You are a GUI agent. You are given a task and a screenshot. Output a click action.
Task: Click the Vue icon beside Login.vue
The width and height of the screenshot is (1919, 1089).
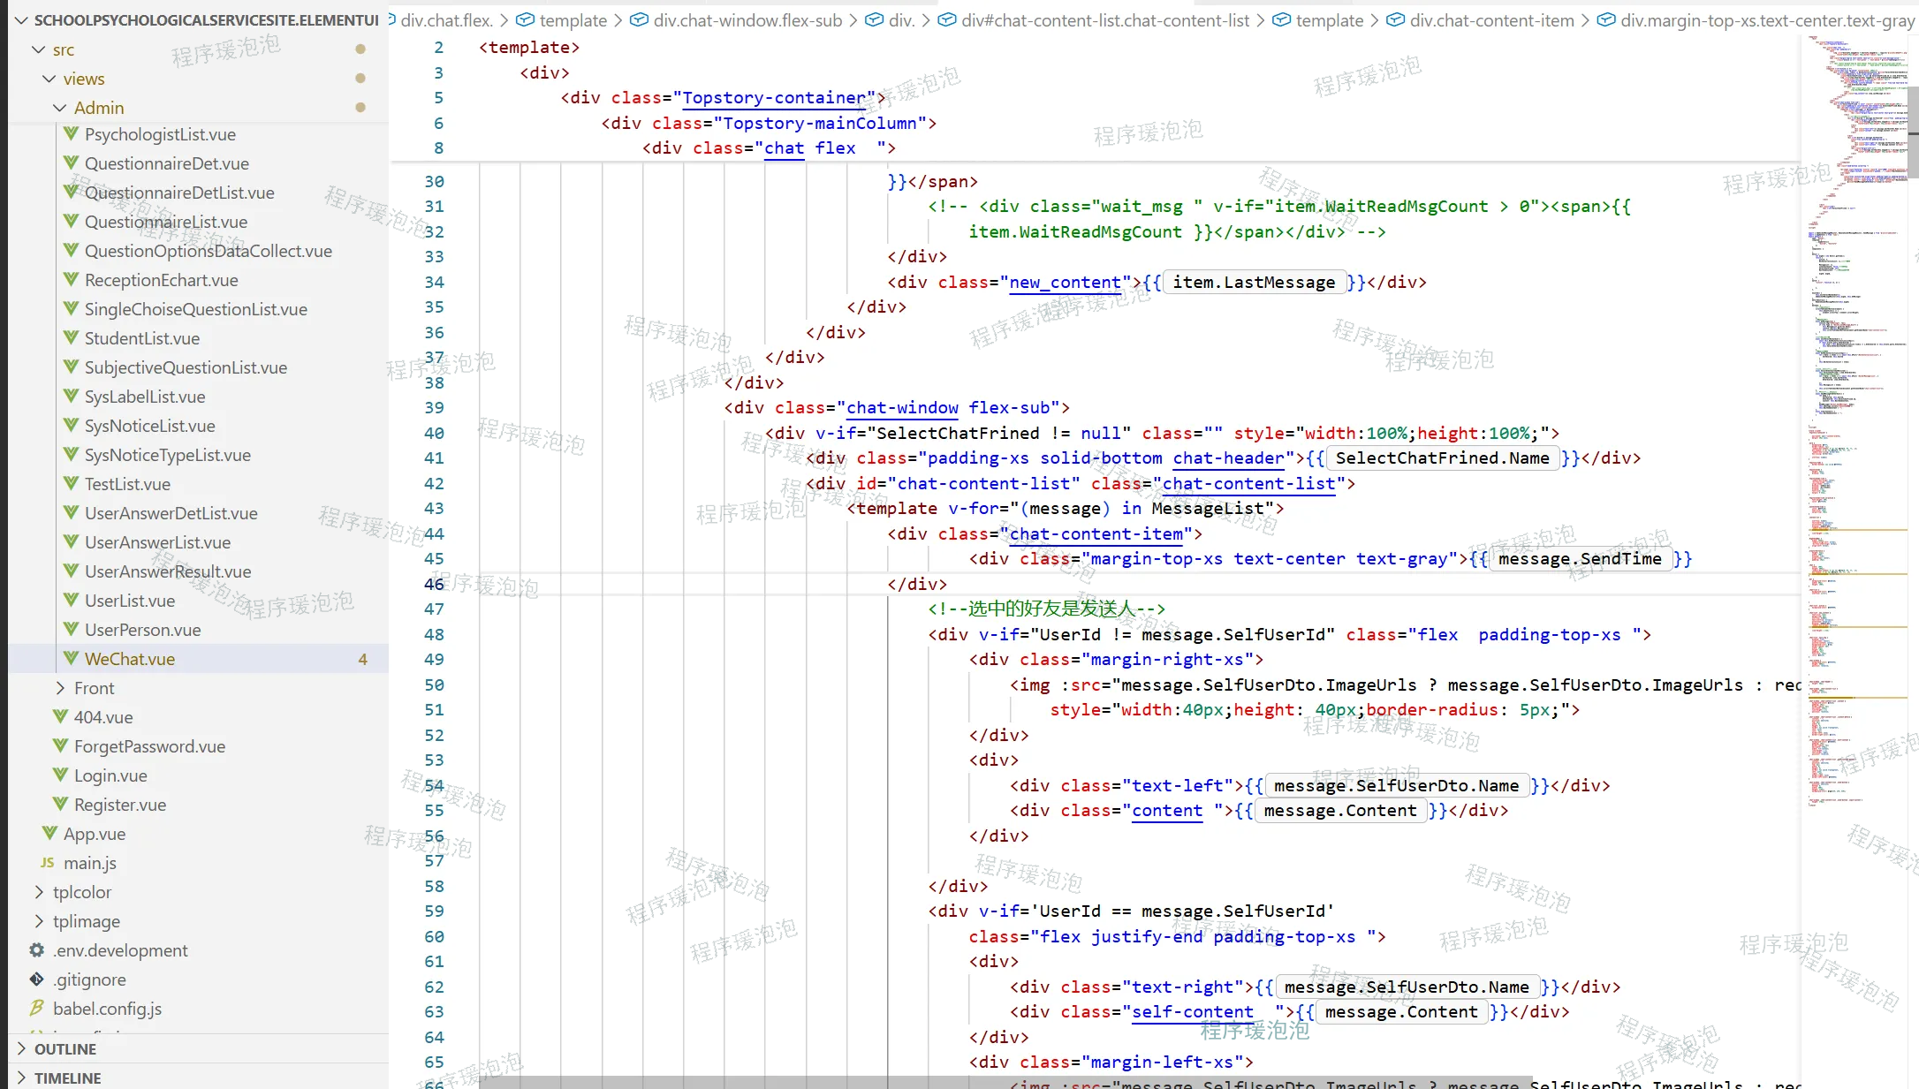tap(60, 775)
